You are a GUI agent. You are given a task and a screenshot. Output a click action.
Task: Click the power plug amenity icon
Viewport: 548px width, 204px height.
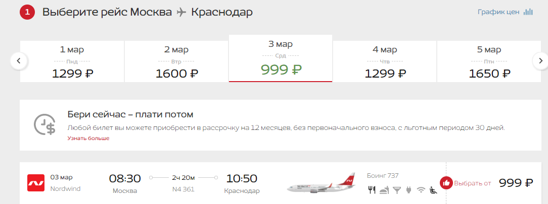click(x=409, y=190)
